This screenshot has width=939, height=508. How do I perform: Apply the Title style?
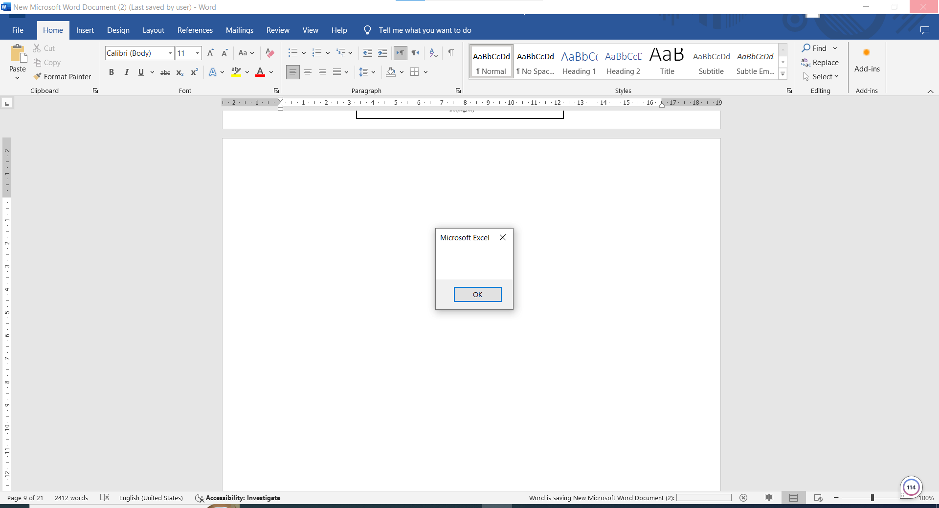click(667, 62)
